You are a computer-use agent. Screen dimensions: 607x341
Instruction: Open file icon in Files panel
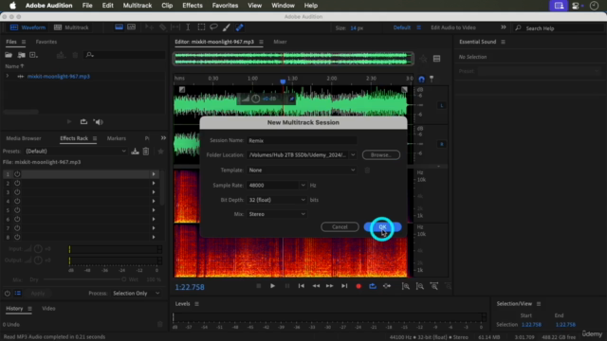tap(9, 55)
